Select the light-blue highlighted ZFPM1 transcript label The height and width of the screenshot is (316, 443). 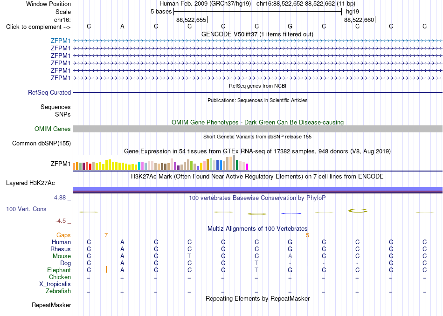tap(61, 41)
